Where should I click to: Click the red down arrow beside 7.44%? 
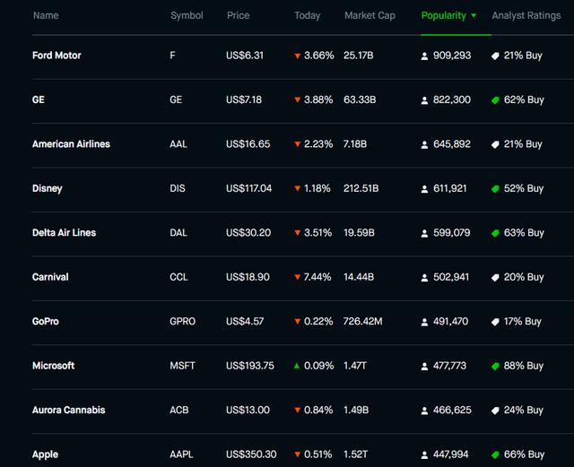[x=297, y=277]
